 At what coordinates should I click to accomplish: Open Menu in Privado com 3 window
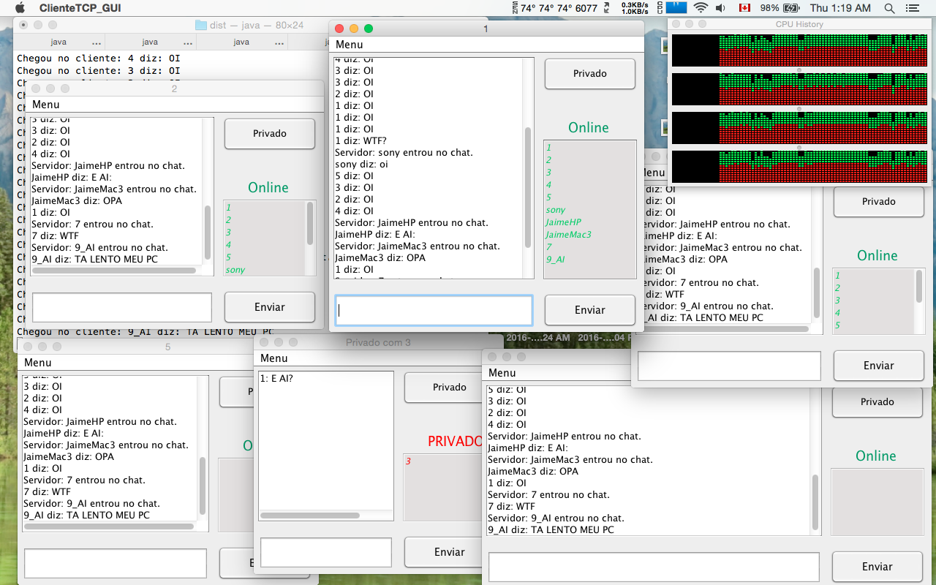point(274,358)
